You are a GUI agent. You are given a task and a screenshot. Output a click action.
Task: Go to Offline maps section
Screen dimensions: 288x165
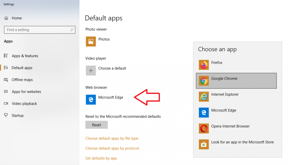click(22, 80)
